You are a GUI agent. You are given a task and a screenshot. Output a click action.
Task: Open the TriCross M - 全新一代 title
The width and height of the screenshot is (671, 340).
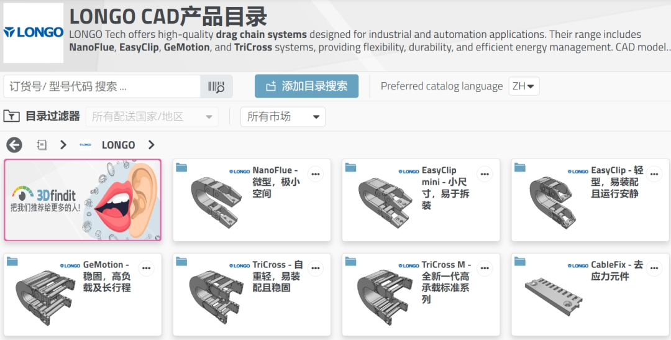[x=446, y=282]
